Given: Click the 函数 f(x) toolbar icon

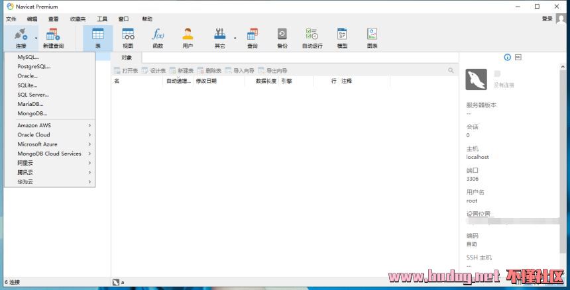Looking at the screenshot, I should pyautogui.click(x=158, y=34).
